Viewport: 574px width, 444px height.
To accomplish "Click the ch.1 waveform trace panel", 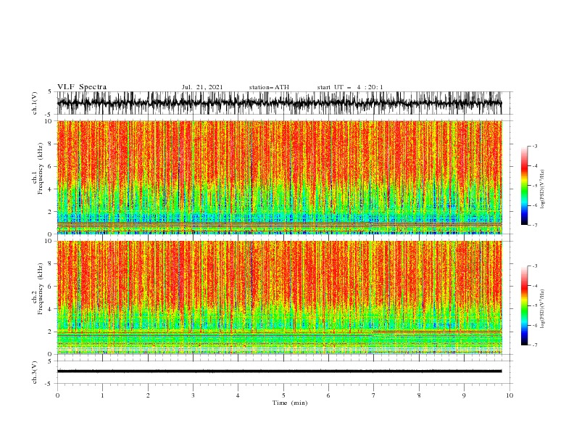I will point(284,103).
